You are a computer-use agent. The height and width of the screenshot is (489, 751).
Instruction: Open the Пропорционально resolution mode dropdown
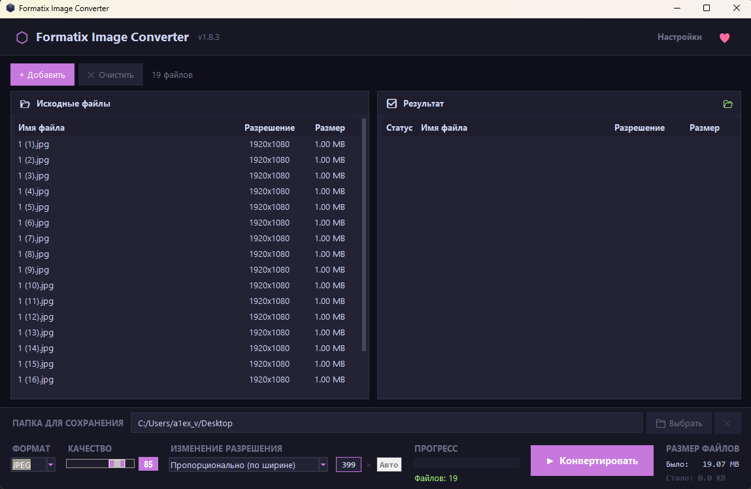248,465
